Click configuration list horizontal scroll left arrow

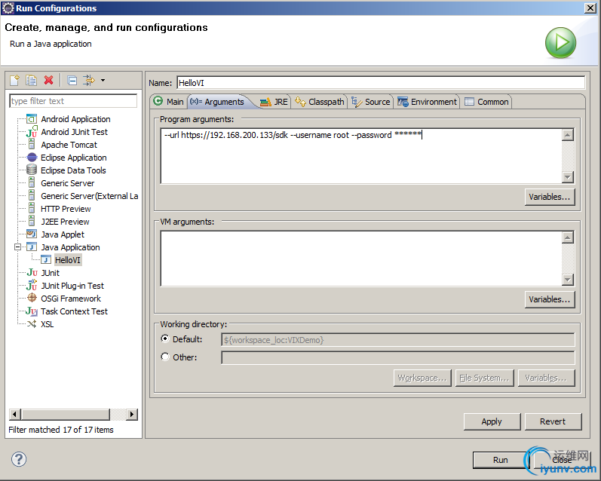tap(15, 415)
